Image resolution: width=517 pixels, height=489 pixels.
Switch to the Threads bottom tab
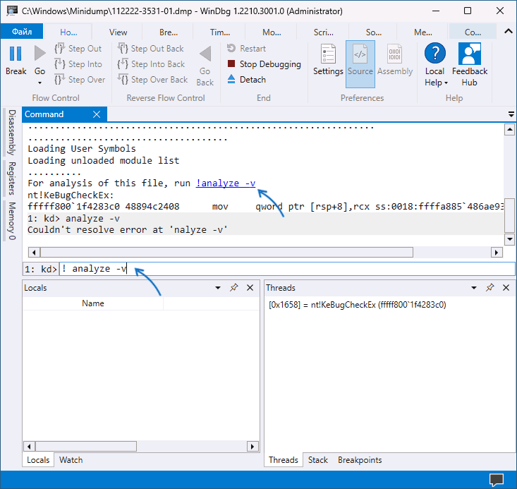coord(284,460)
